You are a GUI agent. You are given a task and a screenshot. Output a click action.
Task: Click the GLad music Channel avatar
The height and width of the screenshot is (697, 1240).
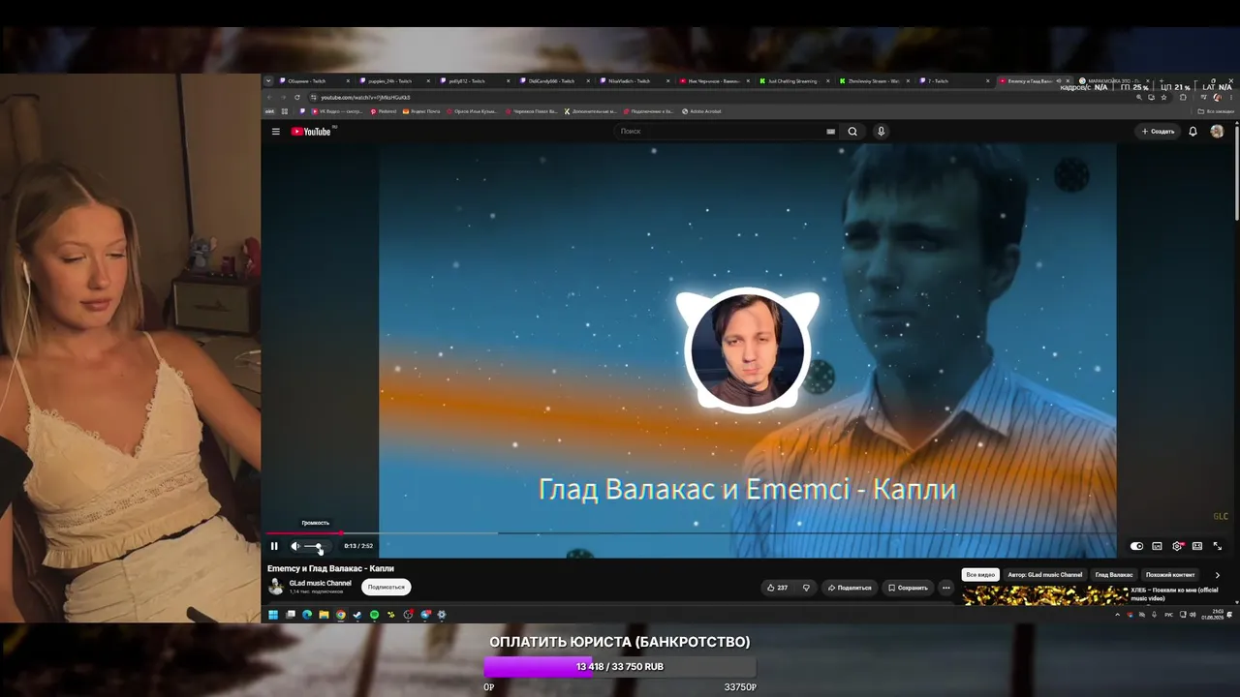[x=275, y=586]
